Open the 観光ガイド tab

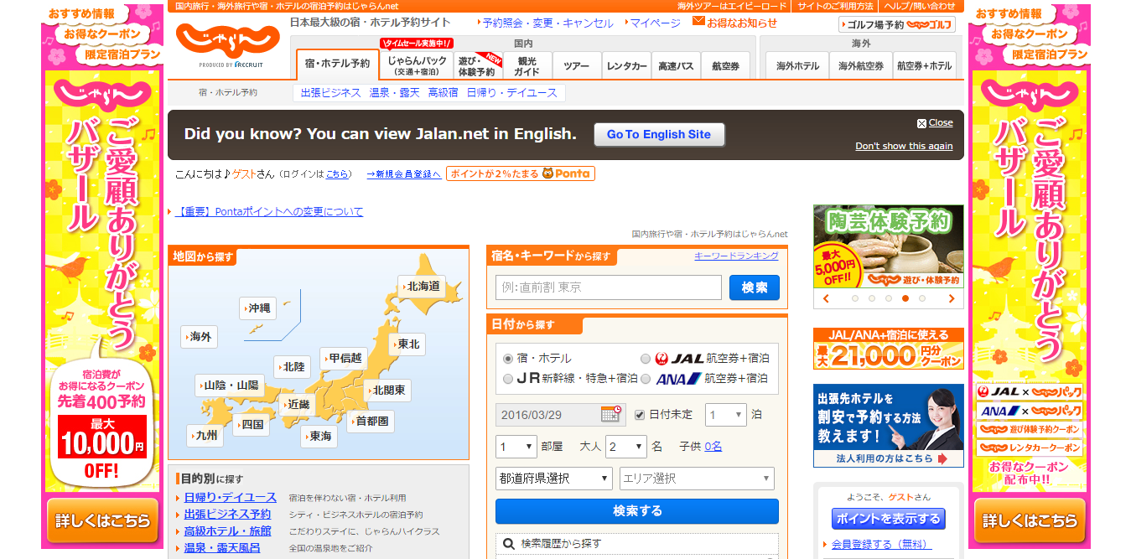[527, 65]
